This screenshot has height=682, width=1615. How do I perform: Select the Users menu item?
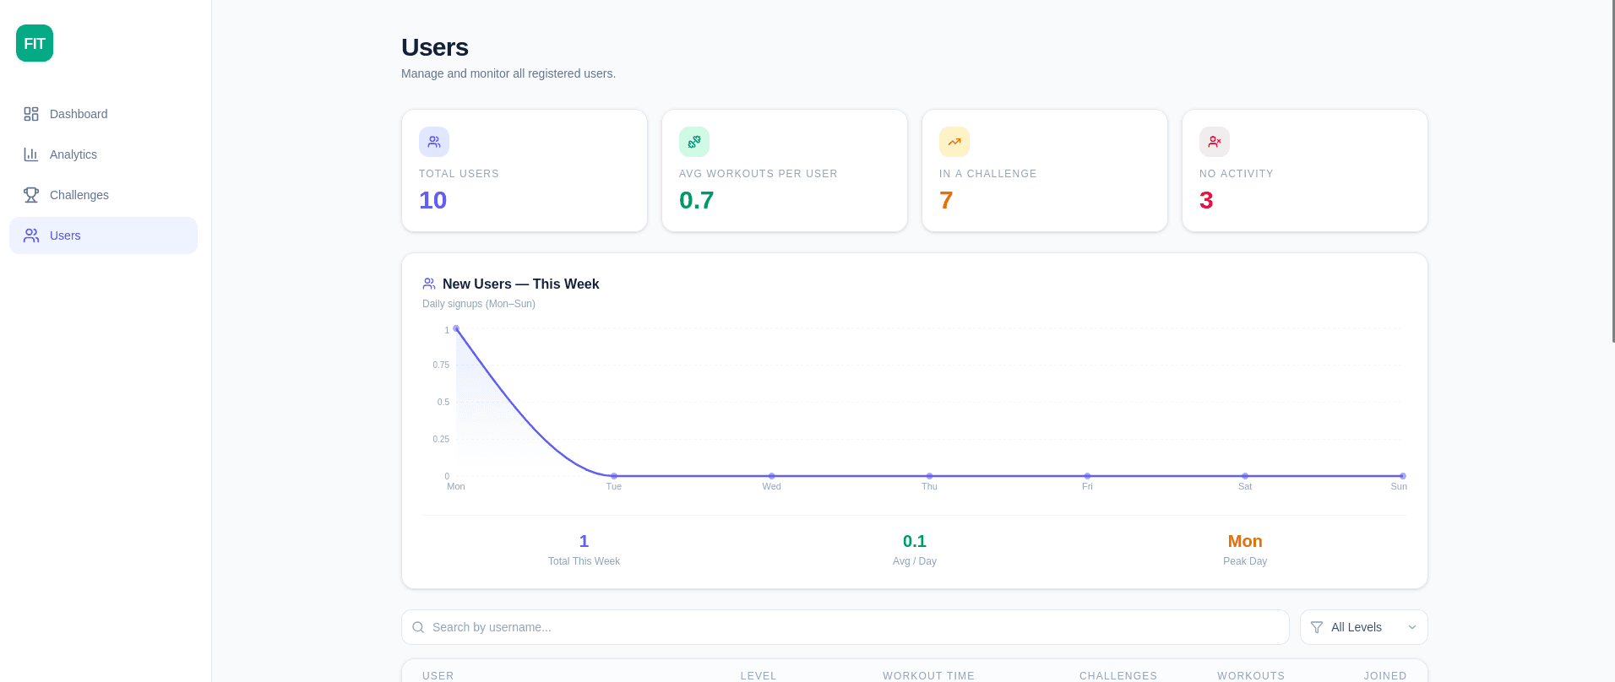103,235
